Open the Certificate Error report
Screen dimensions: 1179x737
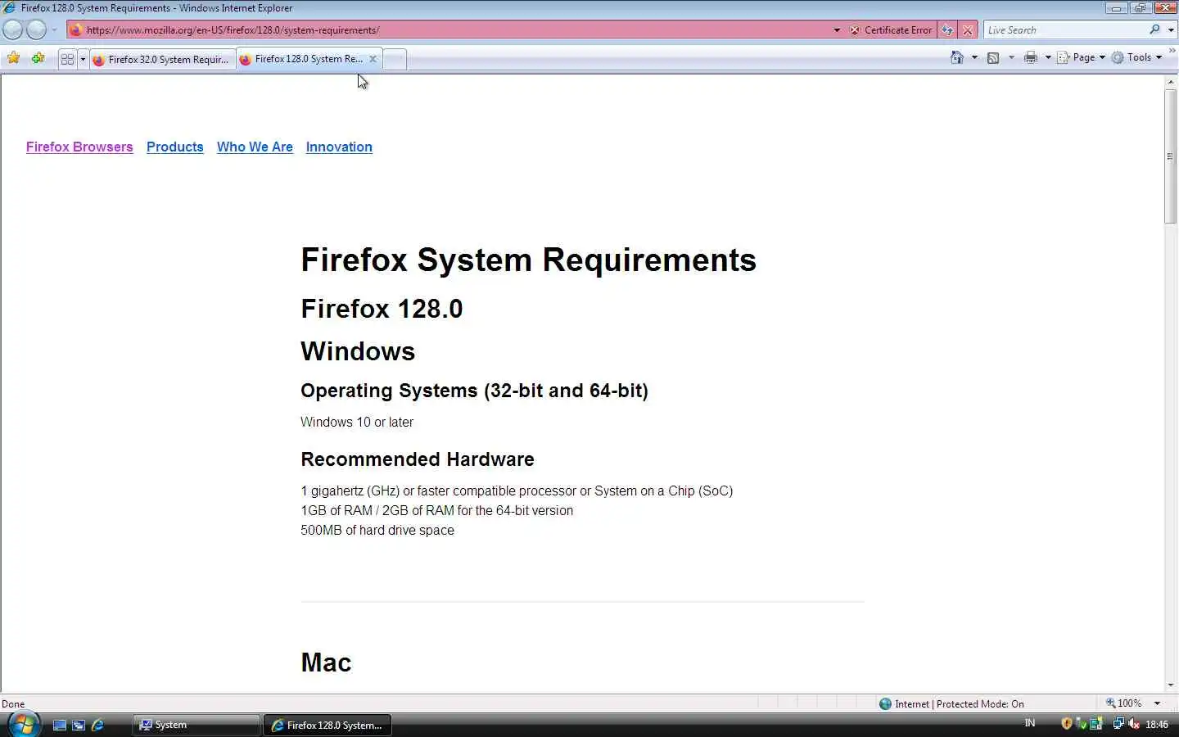pyautogui.click(x=891, y=30)
